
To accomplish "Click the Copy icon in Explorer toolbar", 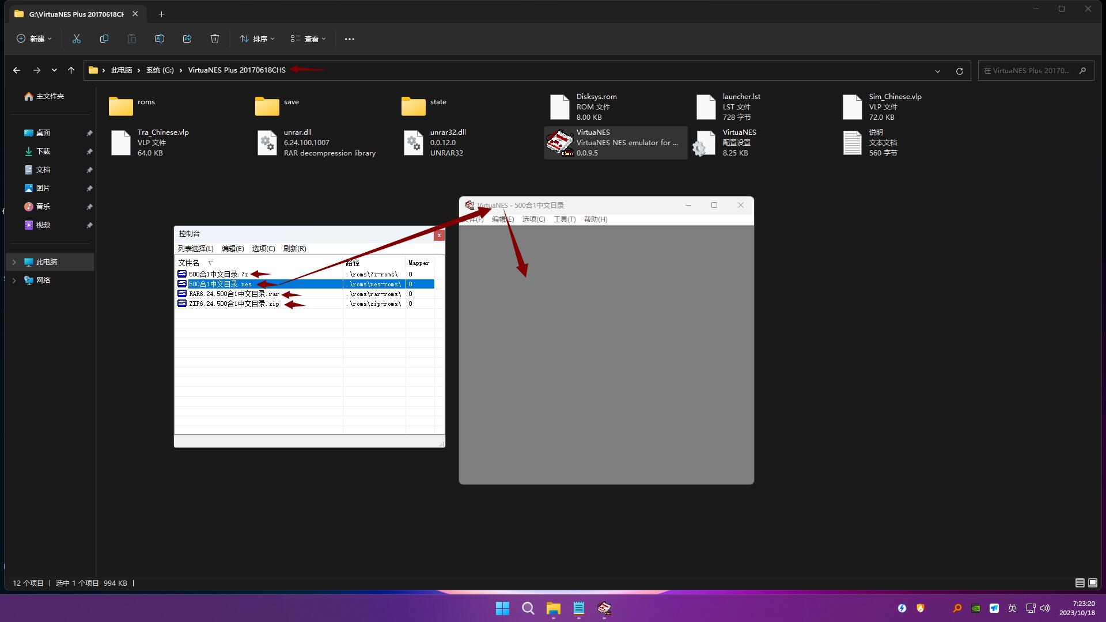I will click(x=104, y=39).
